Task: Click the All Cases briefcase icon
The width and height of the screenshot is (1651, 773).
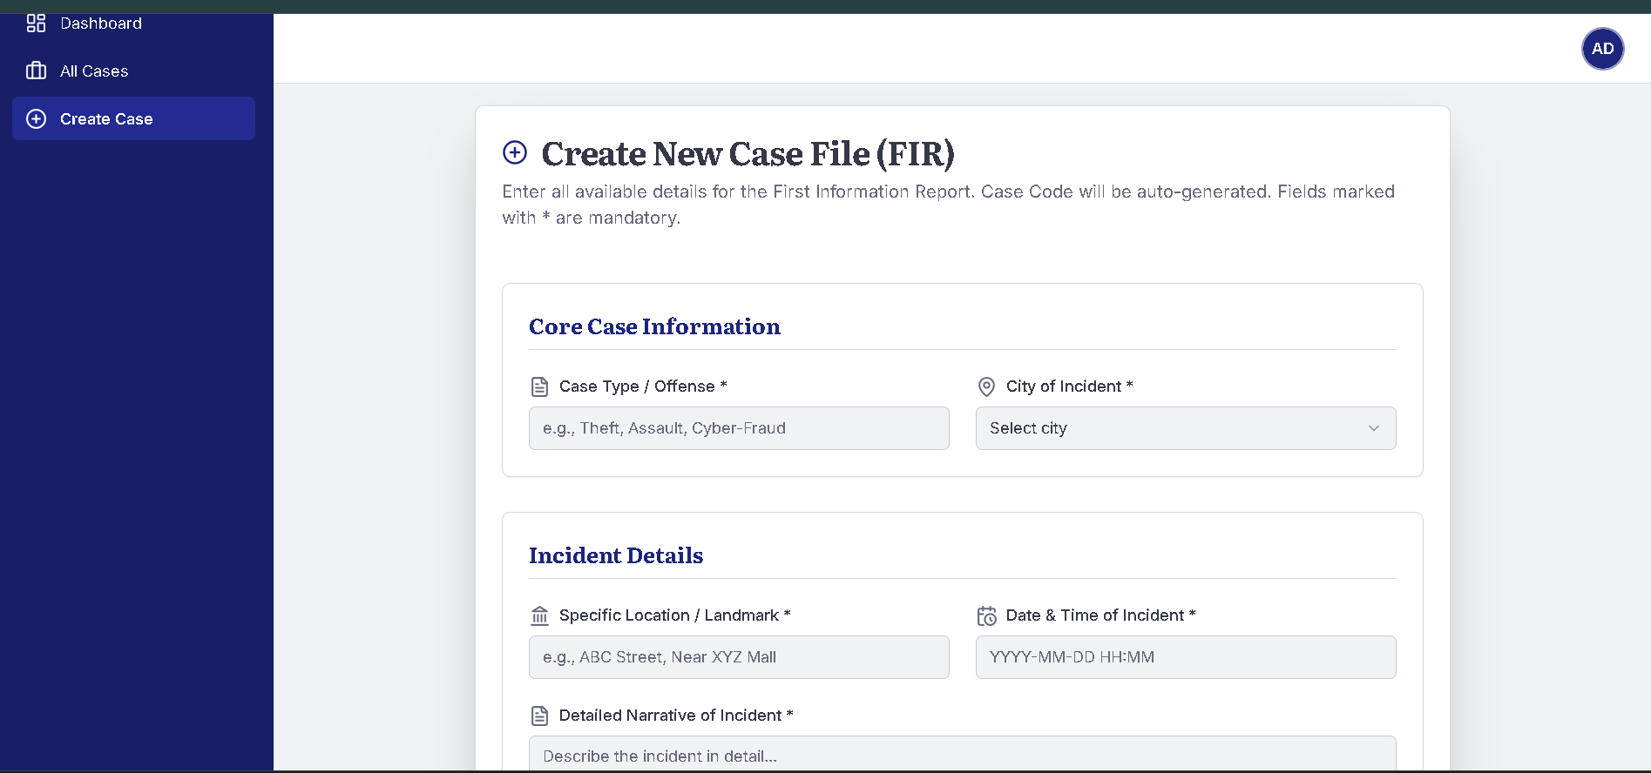Action: point(36,71)
